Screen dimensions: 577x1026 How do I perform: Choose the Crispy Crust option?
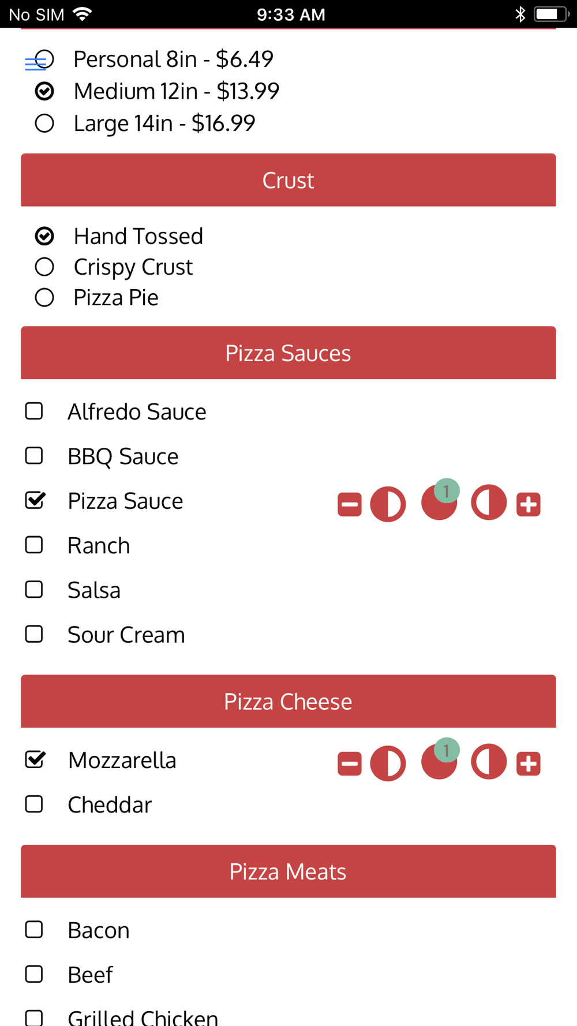[x=44, y=267]
